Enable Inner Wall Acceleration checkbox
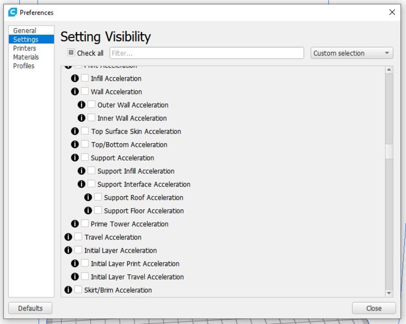 click(x=91, y=118)
